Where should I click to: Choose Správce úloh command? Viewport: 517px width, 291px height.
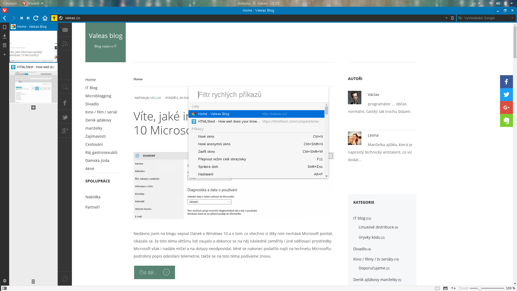(x=256, y=167)
